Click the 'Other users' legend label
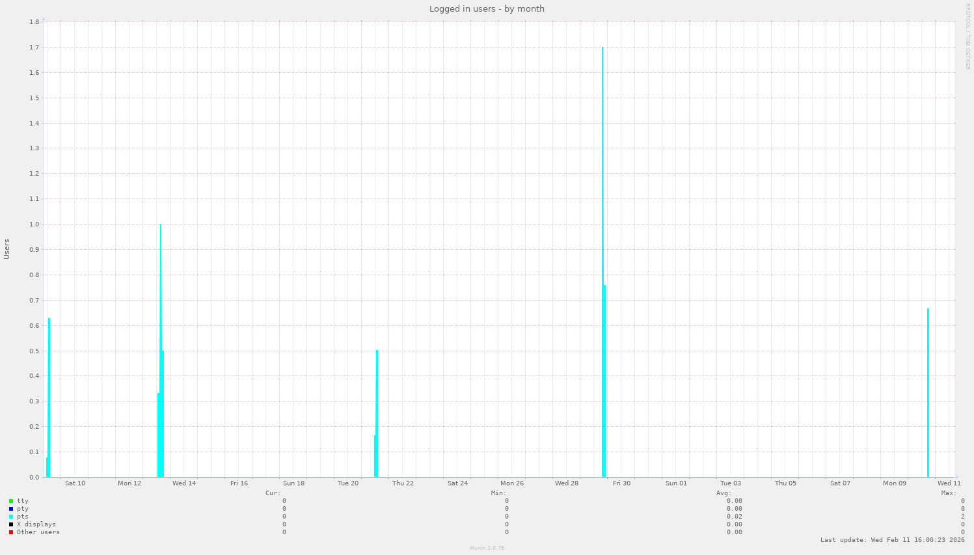 (x=38, y=532)
